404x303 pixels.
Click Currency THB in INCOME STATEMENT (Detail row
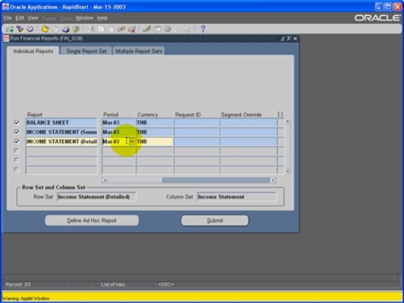(x=154, y=141)
